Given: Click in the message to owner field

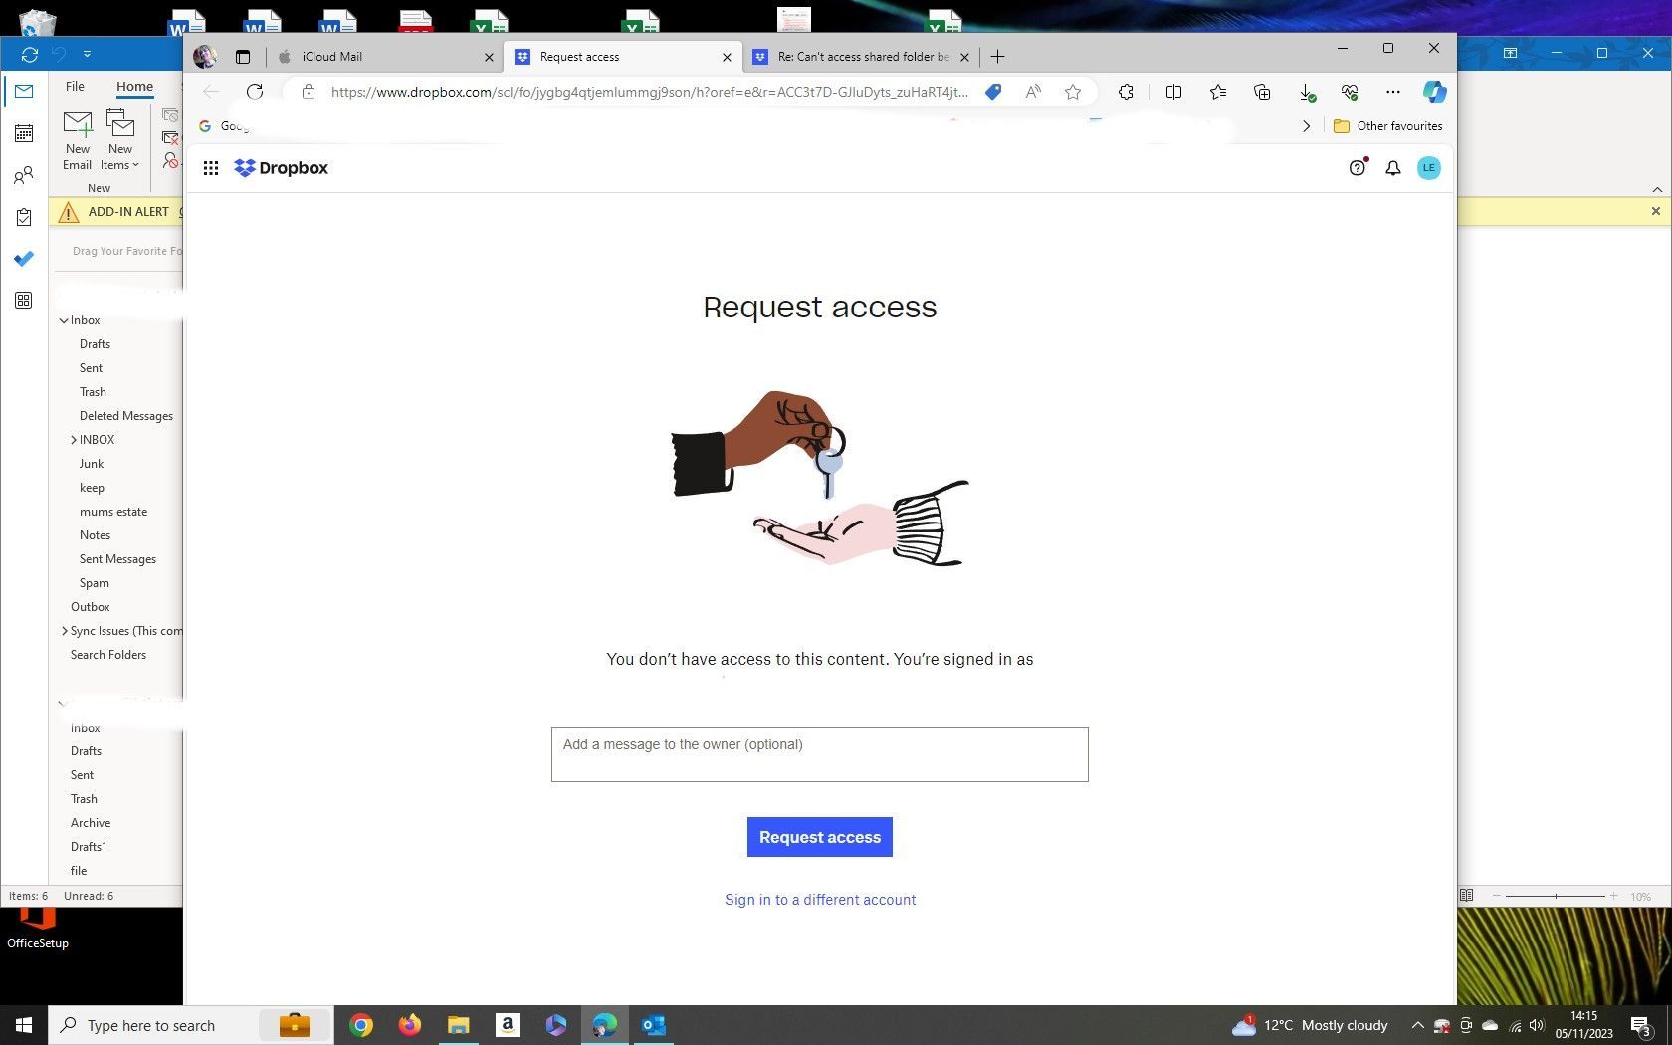Looking at the screenshot, I should coord(820,754).
